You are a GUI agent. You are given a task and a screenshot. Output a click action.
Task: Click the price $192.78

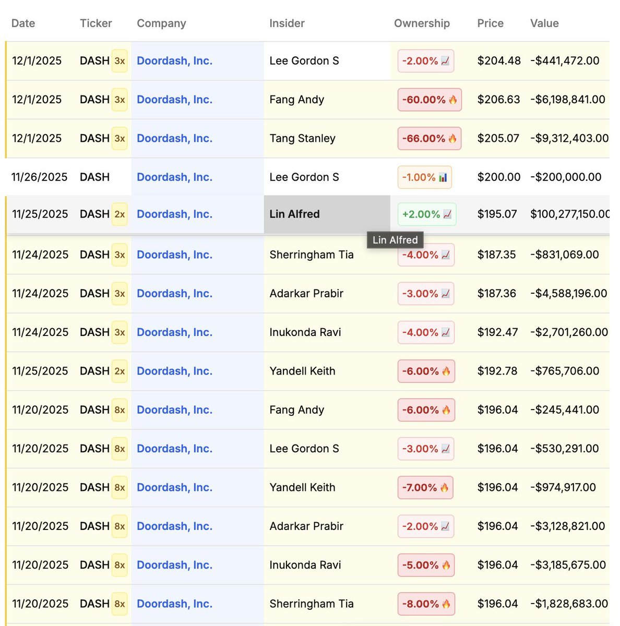coord(497,371)
